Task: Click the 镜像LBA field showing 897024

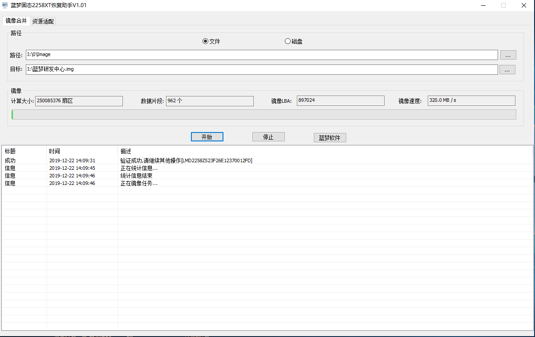Action: pyautogui.click(x=340, y=101)
